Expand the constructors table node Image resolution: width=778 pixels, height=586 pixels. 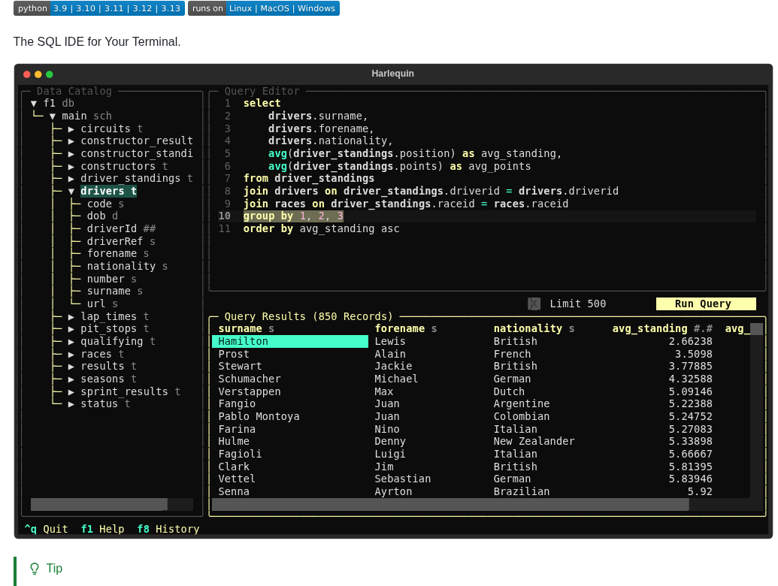click(71, 167)
